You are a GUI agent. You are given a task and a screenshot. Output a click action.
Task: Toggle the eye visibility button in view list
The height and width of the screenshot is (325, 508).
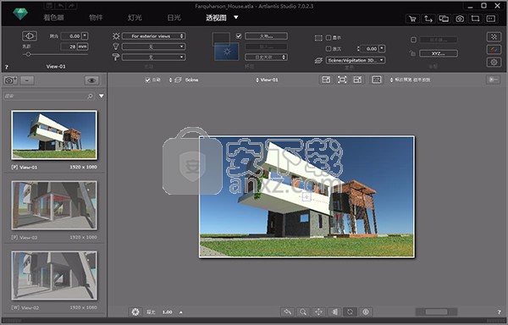coord(91,80)
